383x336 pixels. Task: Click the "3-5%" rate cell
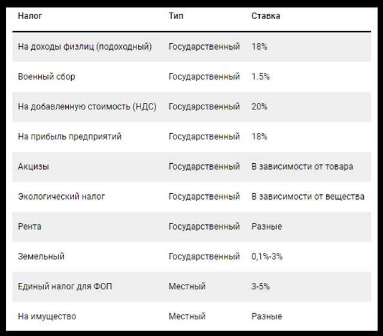(260, 286)
